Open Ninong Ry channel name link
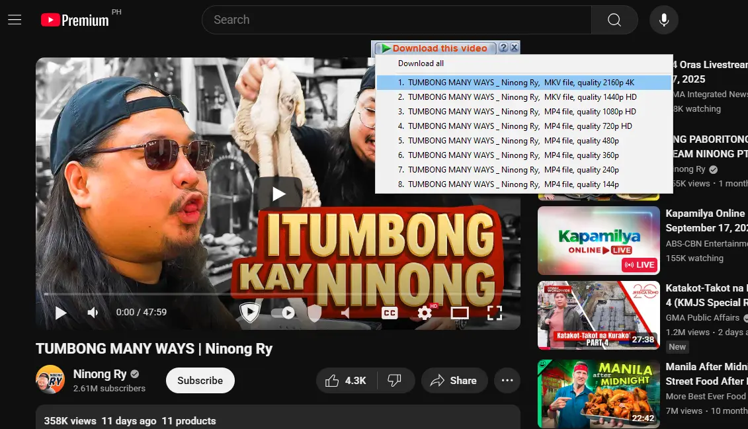748x429 pixels. (x=100, y=374)
